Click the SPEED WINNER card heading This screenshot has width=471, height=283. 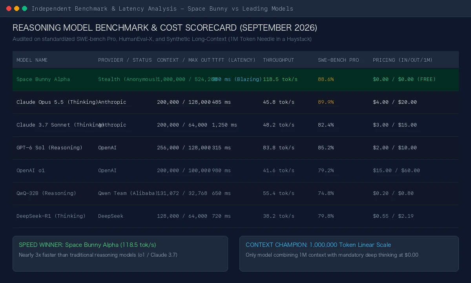coord(88,245)
